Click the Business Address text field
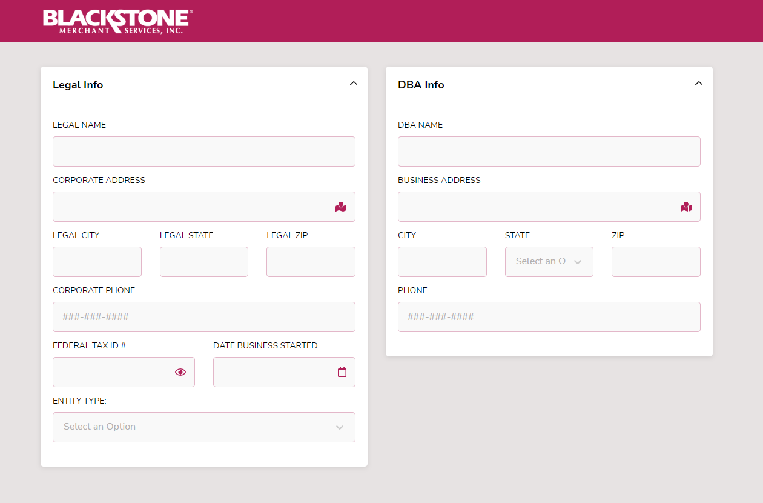The width and height of the screenshot is (763, 503). pyautogui.click(x=536, y=207)
